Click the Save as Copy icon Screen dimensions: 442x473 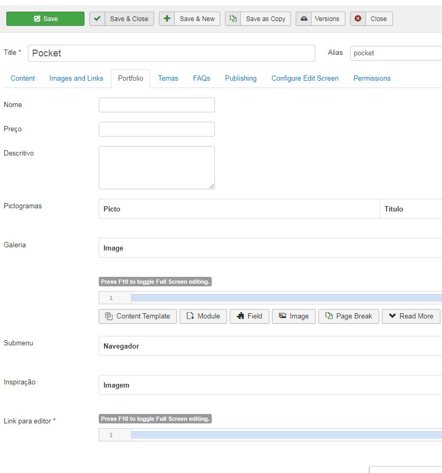pyautogui.click(x=233, y=18)
